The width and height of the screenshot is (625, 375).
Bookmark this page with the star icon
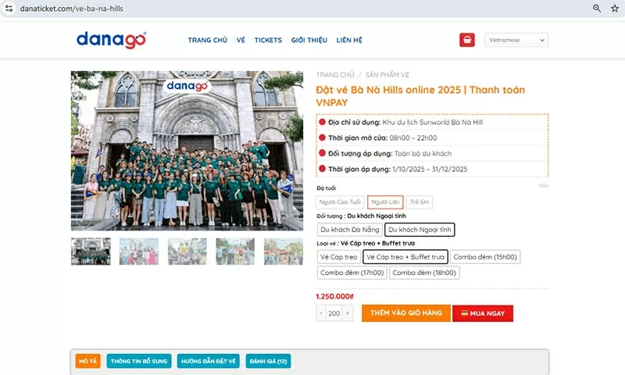(615, 9)
